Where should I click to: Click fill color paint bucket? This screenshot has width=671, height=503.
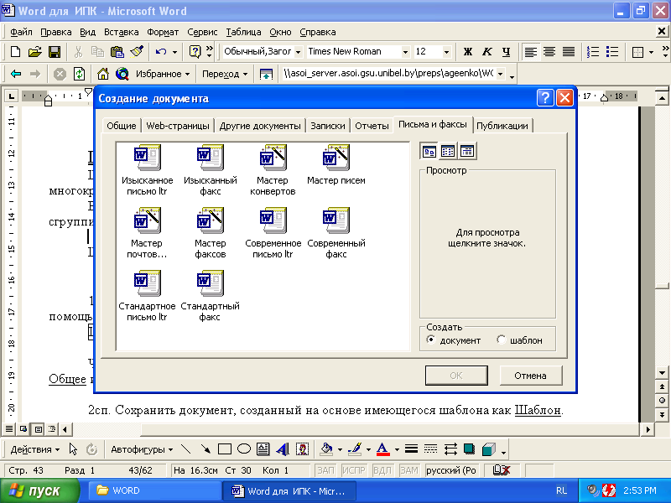click(326, 449)
